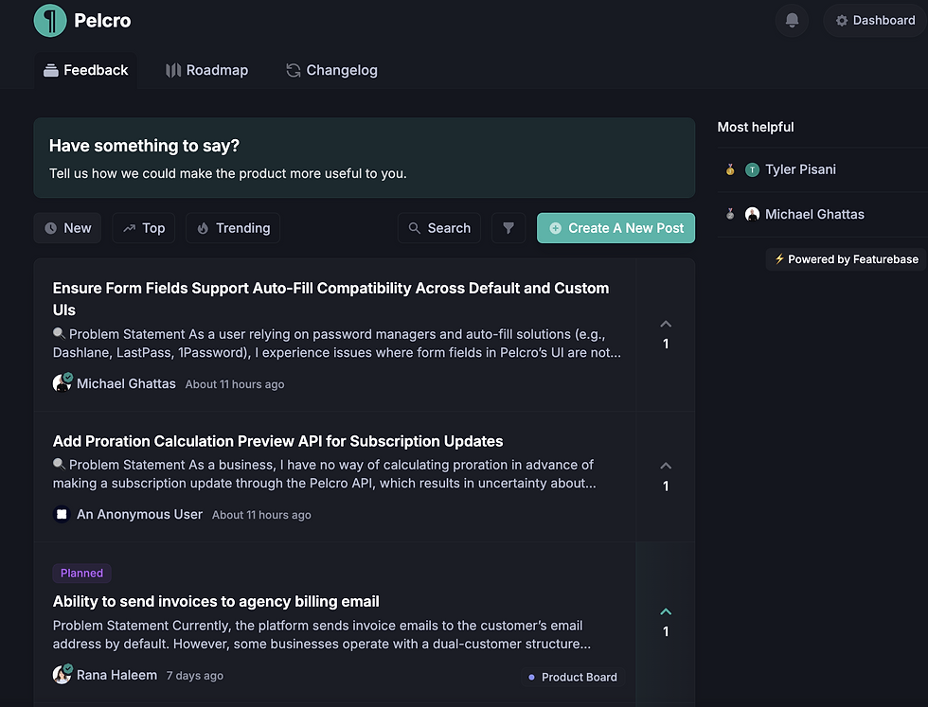Viewport: 928px width, 707px height.
Task: Open Tyler Pisani in Most helpful
Action: click(x=800, y=169)
